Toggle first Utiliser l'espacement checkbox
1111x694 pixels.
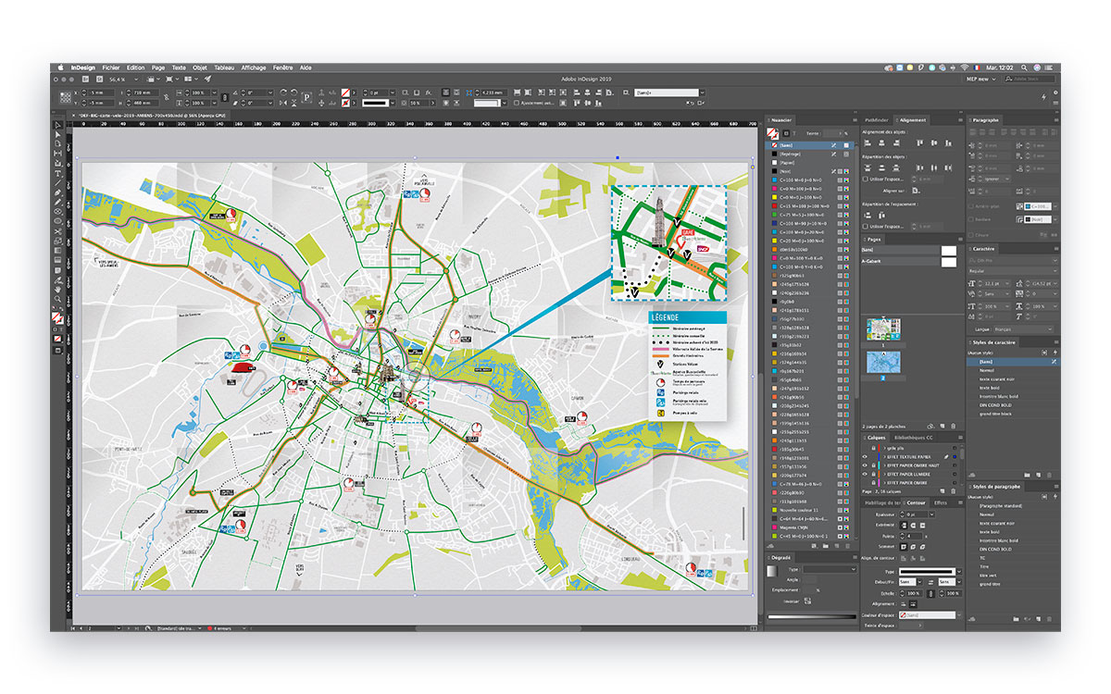coord(865,179)
